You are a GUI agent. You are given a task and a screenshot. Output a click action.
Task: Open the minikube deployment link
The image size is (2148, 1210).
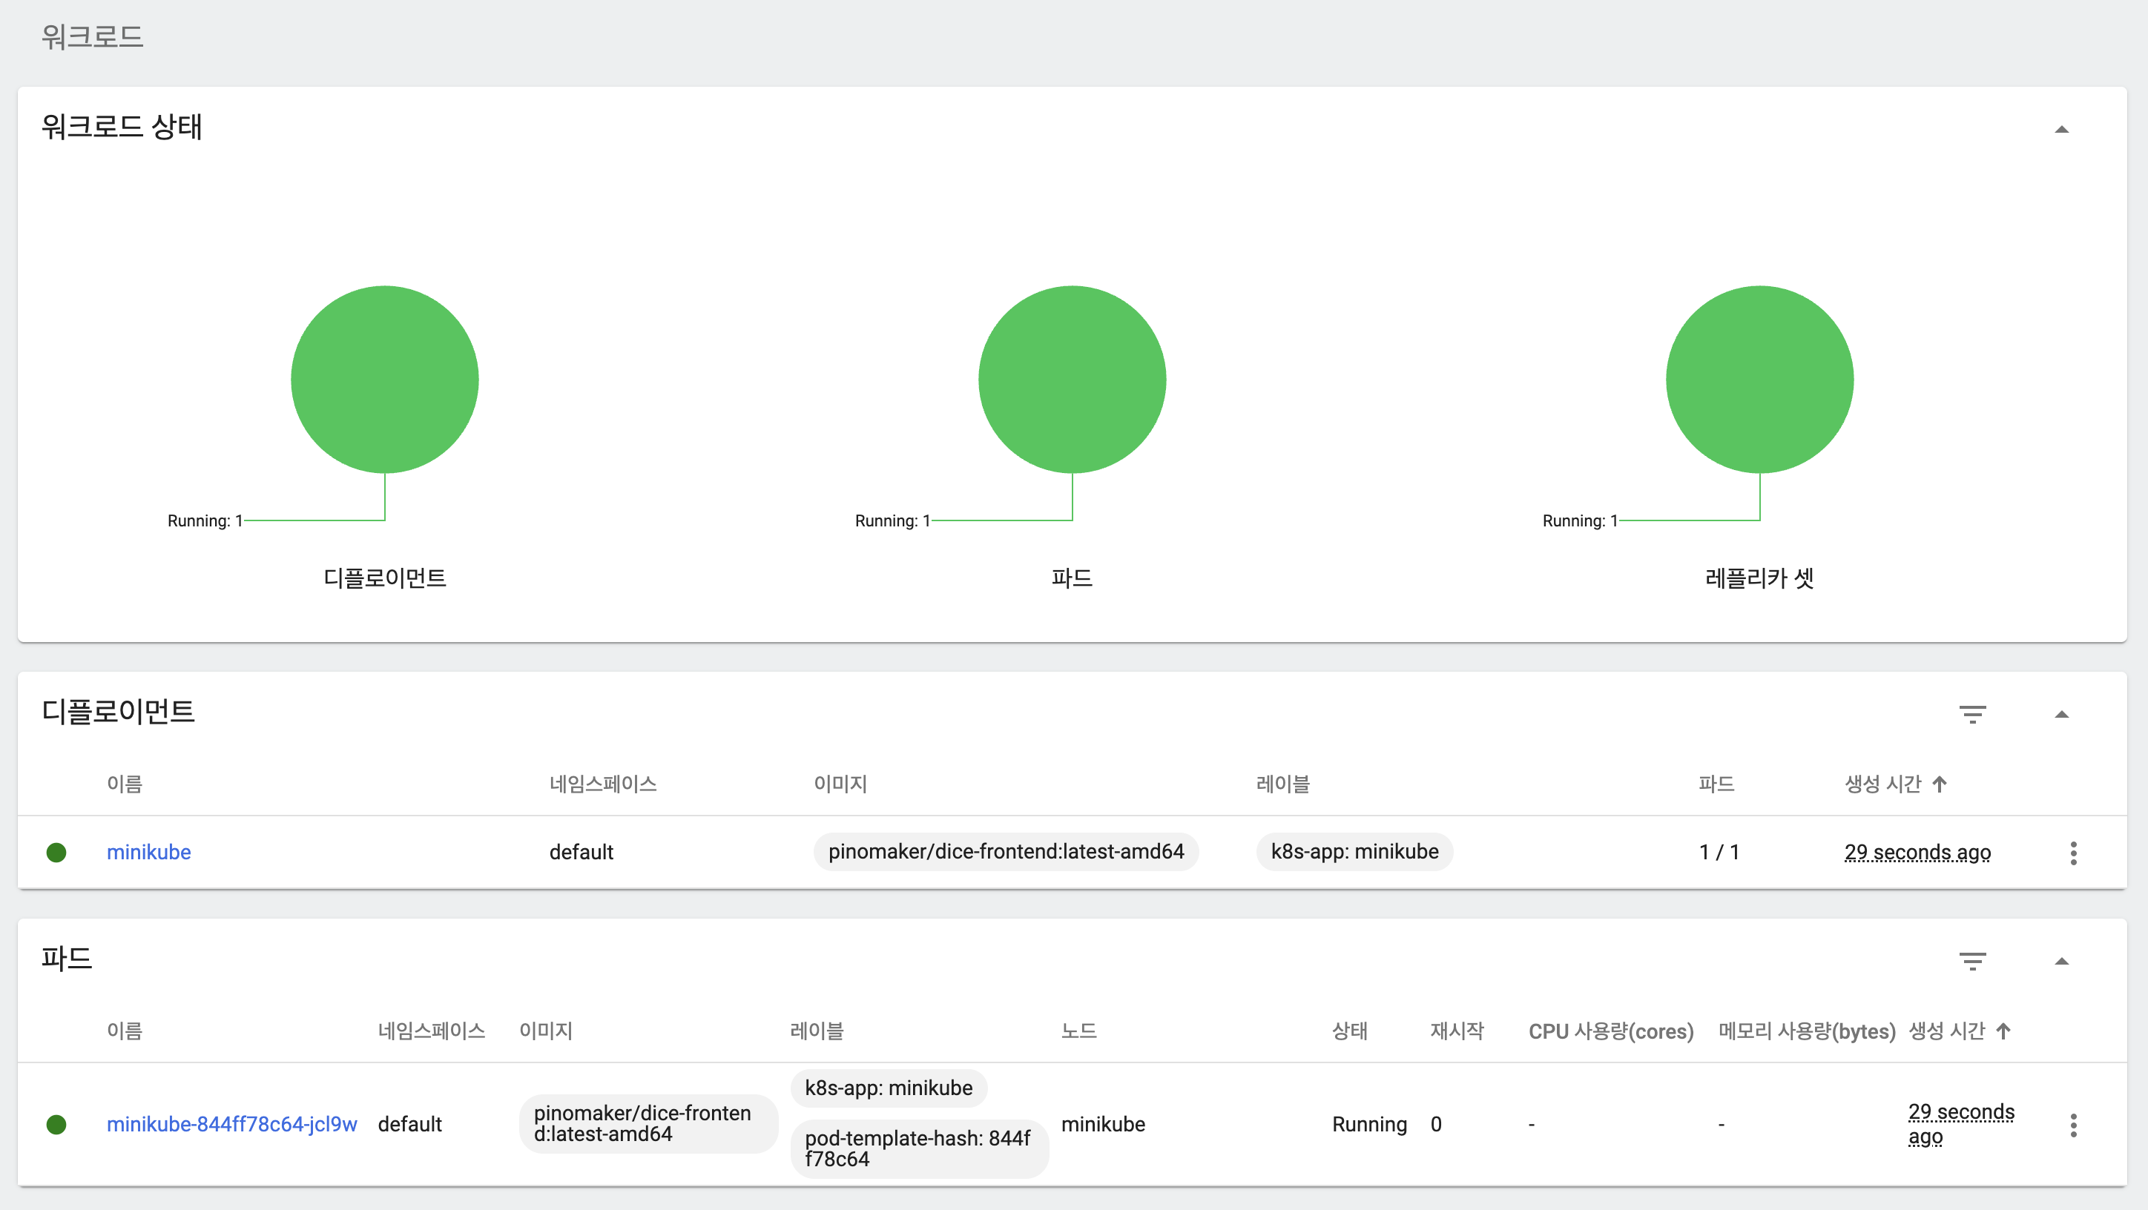click(x=148, y=852)
